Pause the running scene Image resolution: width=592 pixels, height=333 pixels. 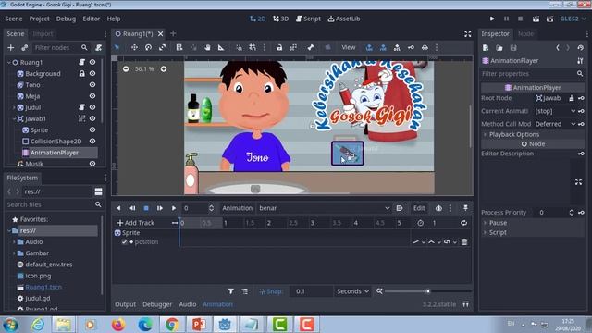click(x=506, y=18)
